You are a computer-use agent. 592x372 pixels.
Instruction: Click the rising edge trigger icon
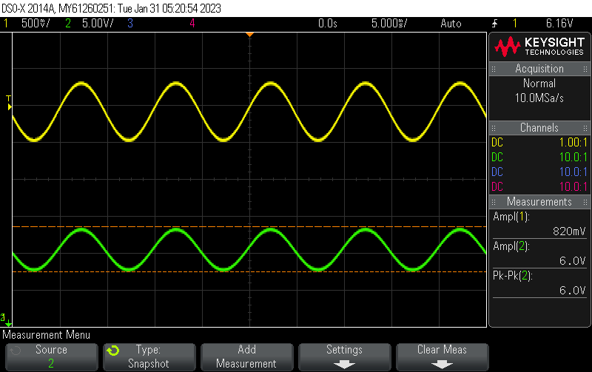coord(494,24)
